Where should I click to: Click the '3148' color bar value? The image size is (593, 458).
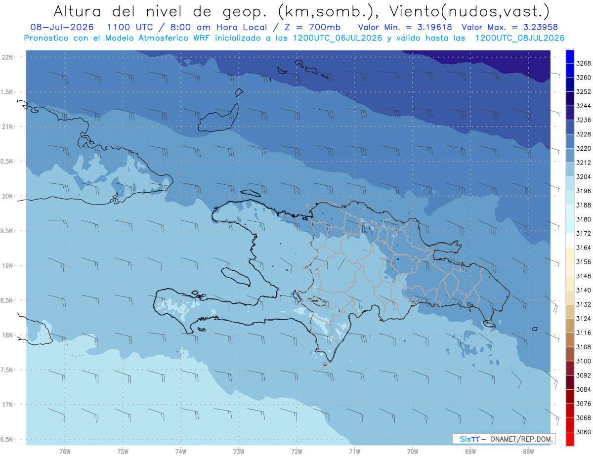tap(584, 276)
